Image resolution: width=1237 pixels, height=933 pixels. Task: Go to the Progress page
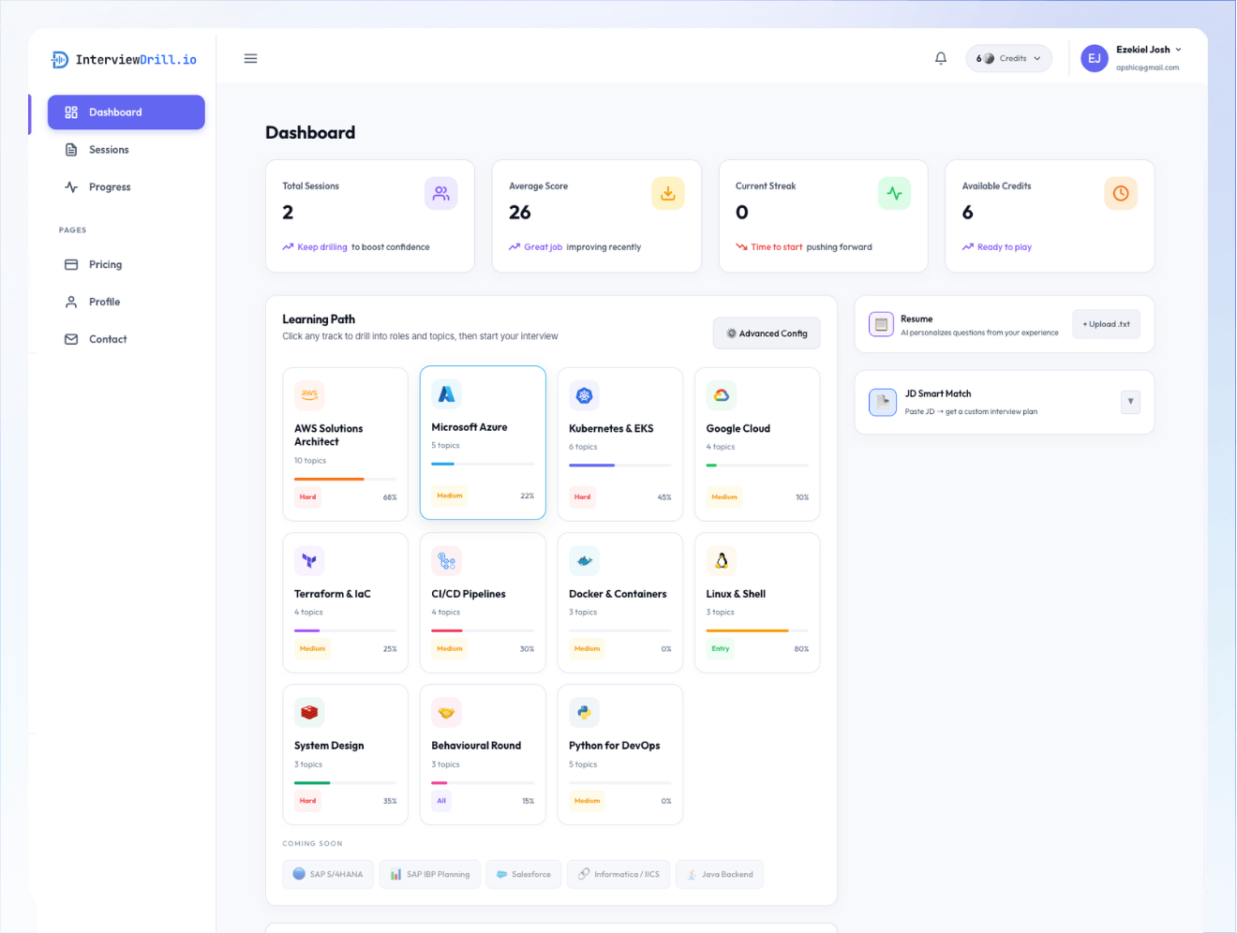[x=110, y=187]
